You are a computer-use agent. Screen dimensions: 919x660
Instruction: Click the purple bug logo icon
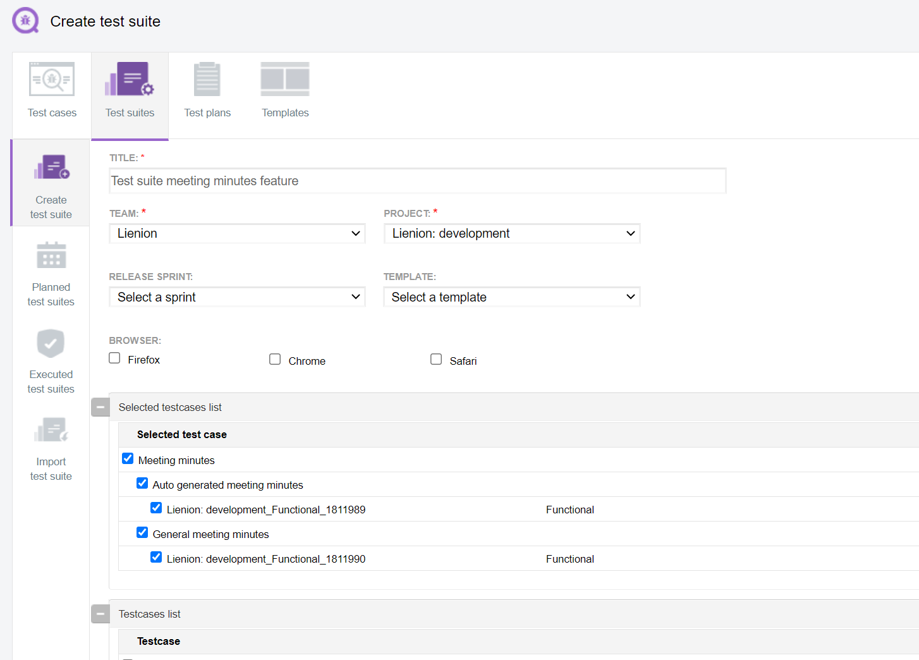pyautogui.click(x=25, y=21)
